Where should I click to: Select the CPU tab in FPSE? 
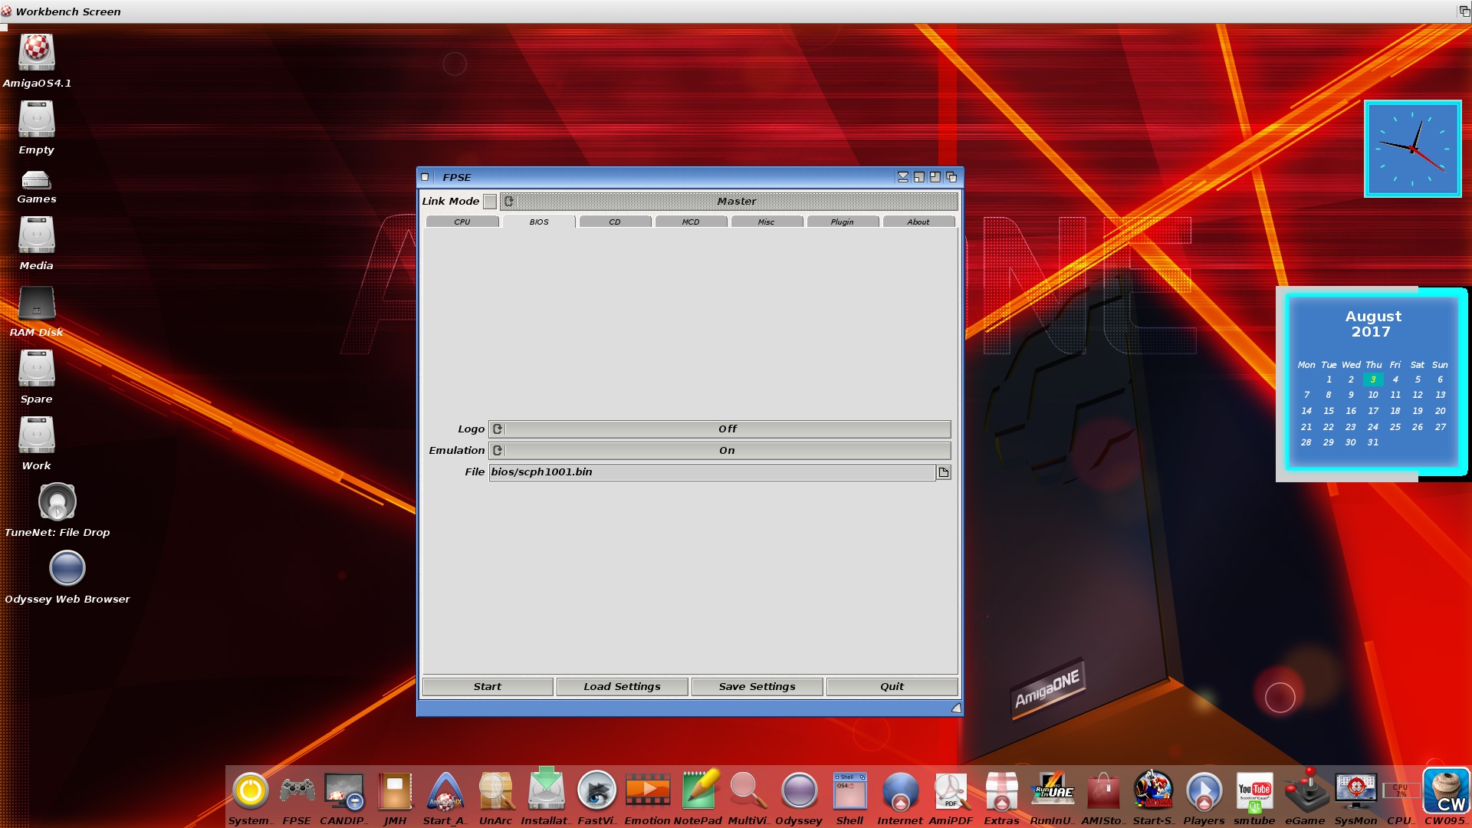point(462,222)
